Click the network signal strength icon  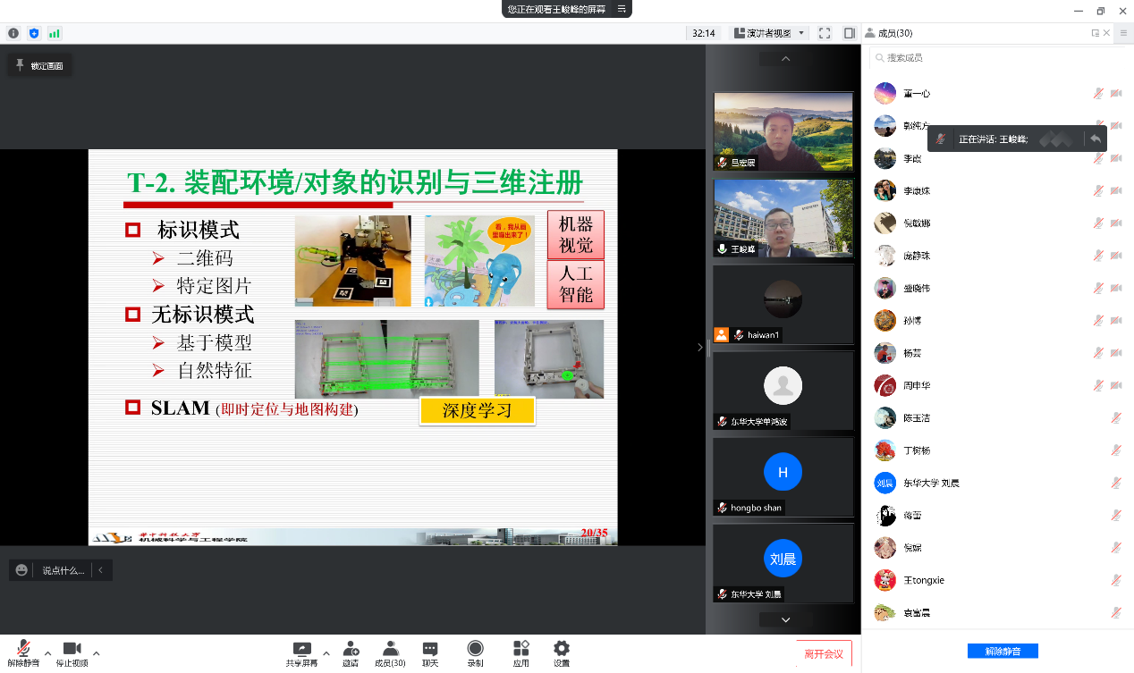pos(55,33)
